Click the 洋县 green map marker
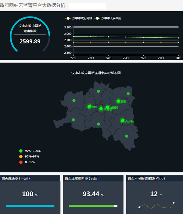The width and height of the screenshot is (183, 214). pos(118,101)
